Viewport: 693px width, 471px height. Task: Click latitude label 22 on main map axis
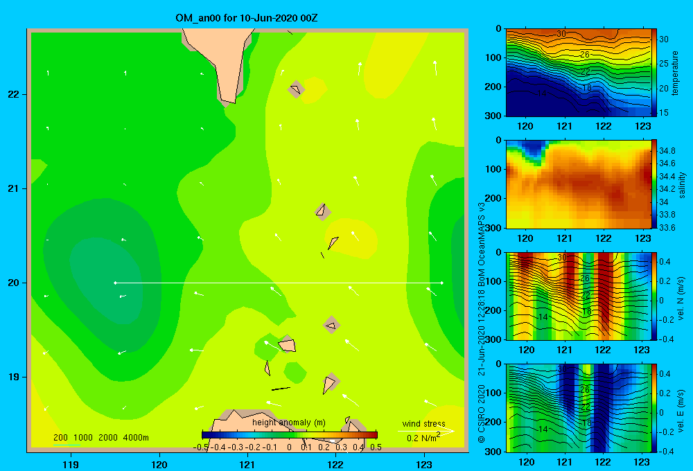pyautogui.click(x=14, y=94)
